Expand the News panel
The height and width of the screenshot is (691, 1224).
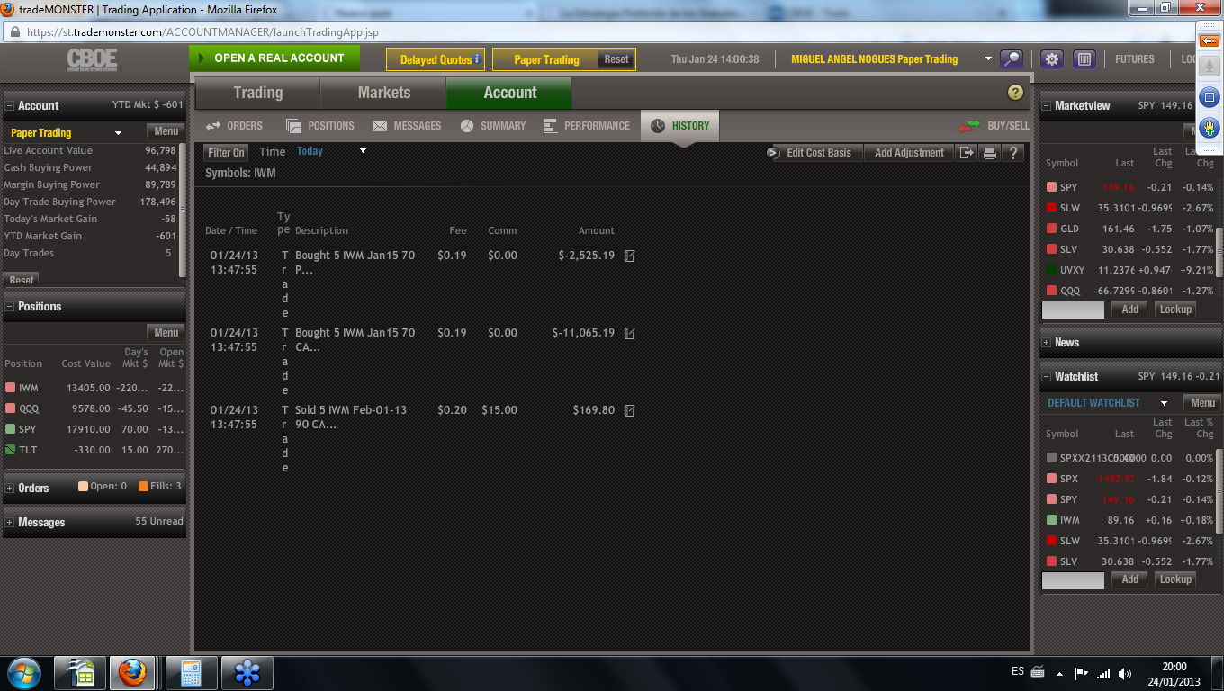coord(1047,343)
